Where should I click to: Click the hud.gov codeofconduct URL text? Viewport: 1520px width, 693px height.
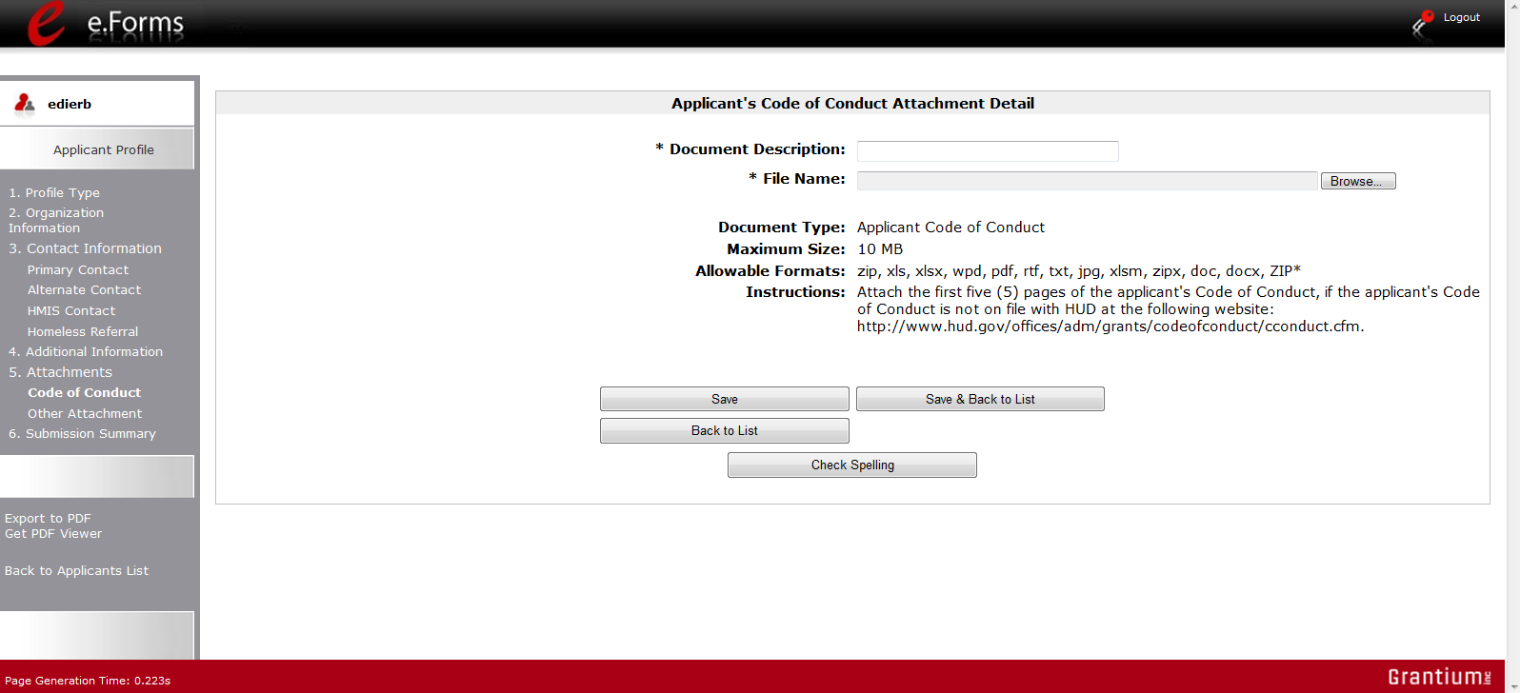(x=1110, y=327)
